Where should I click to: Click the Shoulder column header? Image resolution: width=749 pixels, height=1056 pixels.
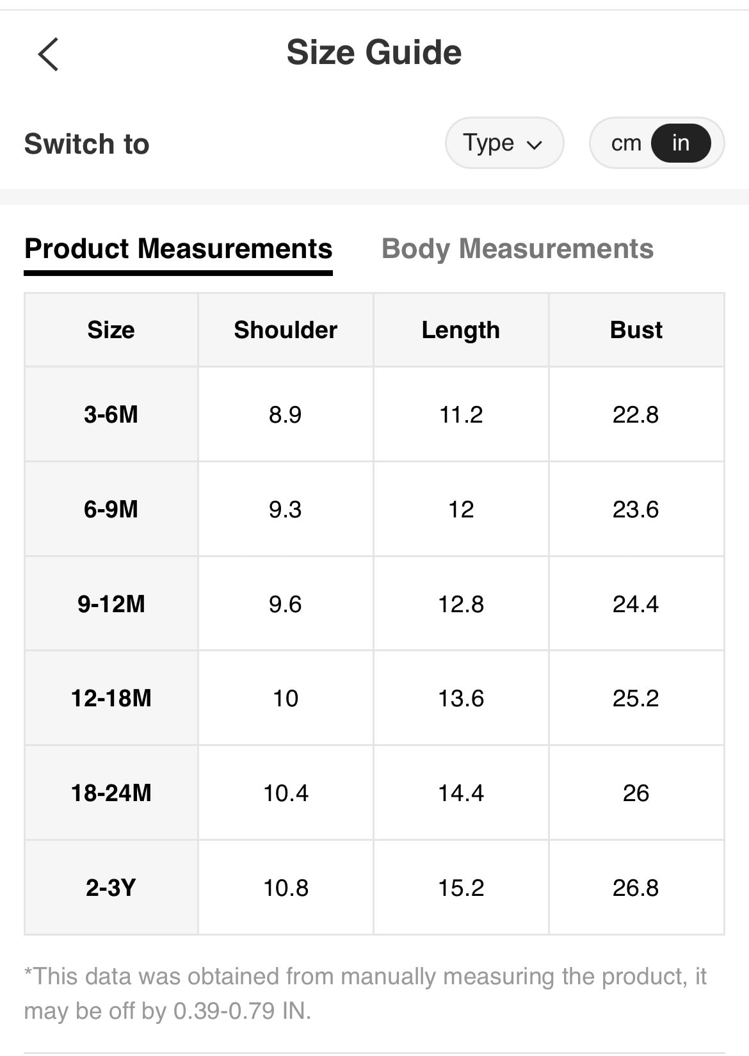point(286,330)
